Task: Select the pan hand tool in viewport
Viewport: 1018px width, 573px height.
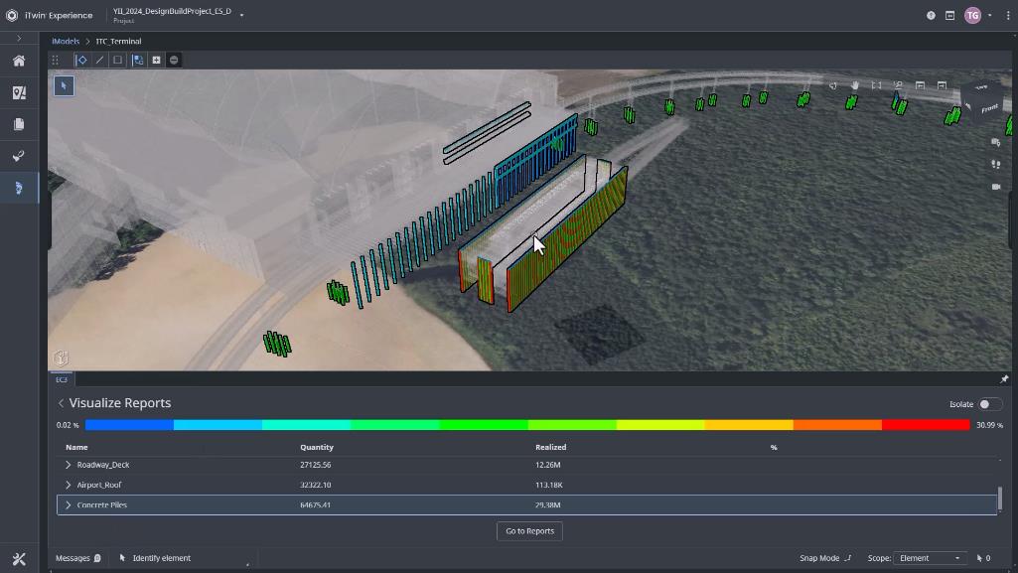Action: [x=854, y=85]
